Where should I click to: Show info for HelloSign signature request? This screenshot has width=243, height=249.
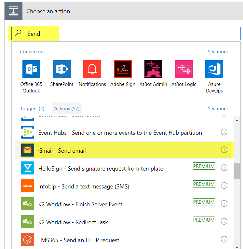pos(224,168)
